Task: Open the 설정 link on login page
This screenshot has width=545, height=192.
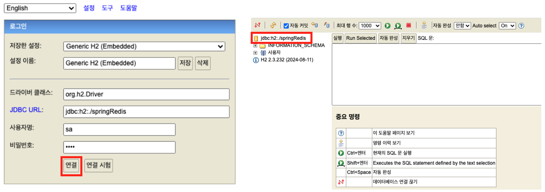Action: 89,8
